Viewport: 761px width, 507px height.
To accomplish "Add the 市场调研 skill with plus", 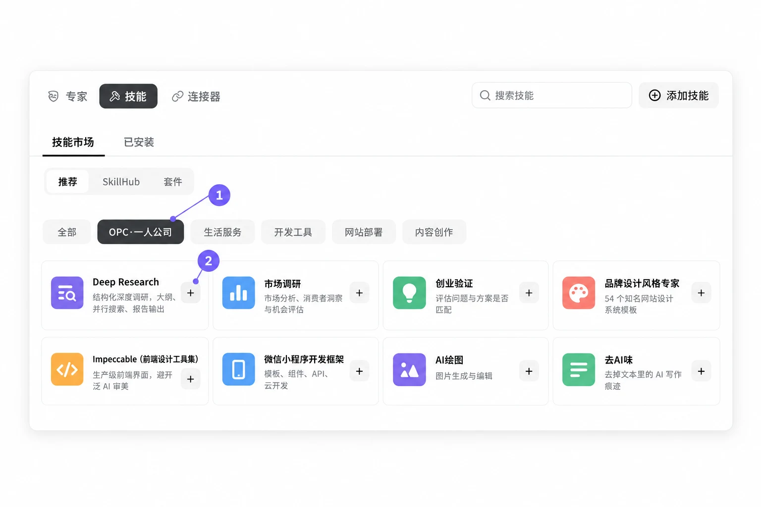I will click(359, 293).
